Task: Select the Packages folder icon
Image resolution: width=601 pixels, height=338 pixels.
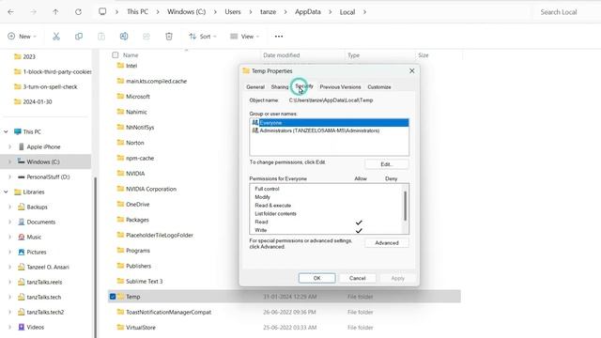Action: [120, 219]
